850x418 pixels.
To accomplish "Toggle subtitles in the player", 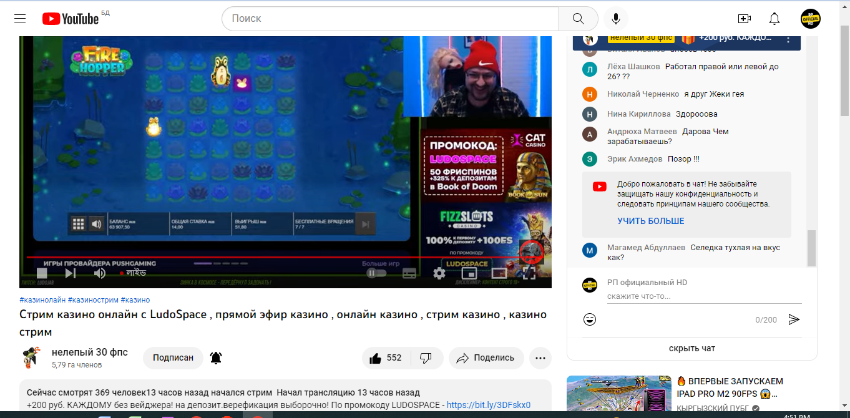I will pyautogui.click(x=409, y=273).
